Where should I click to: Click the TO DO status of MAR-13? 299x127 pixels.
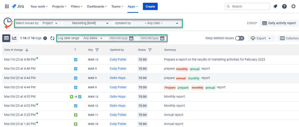point(143,59)
